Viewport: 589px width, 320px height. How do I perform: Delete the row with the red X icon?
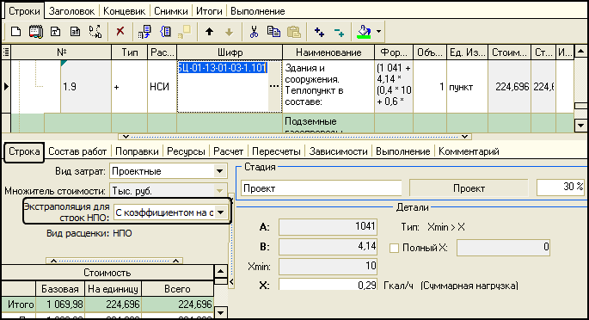click(x=120, y=31)
